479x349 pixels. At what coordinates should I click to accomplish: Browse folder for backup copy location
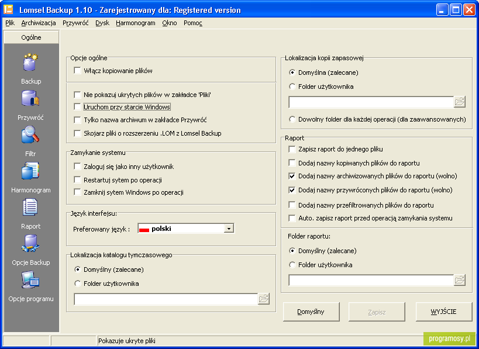click(x=460, y=102)
